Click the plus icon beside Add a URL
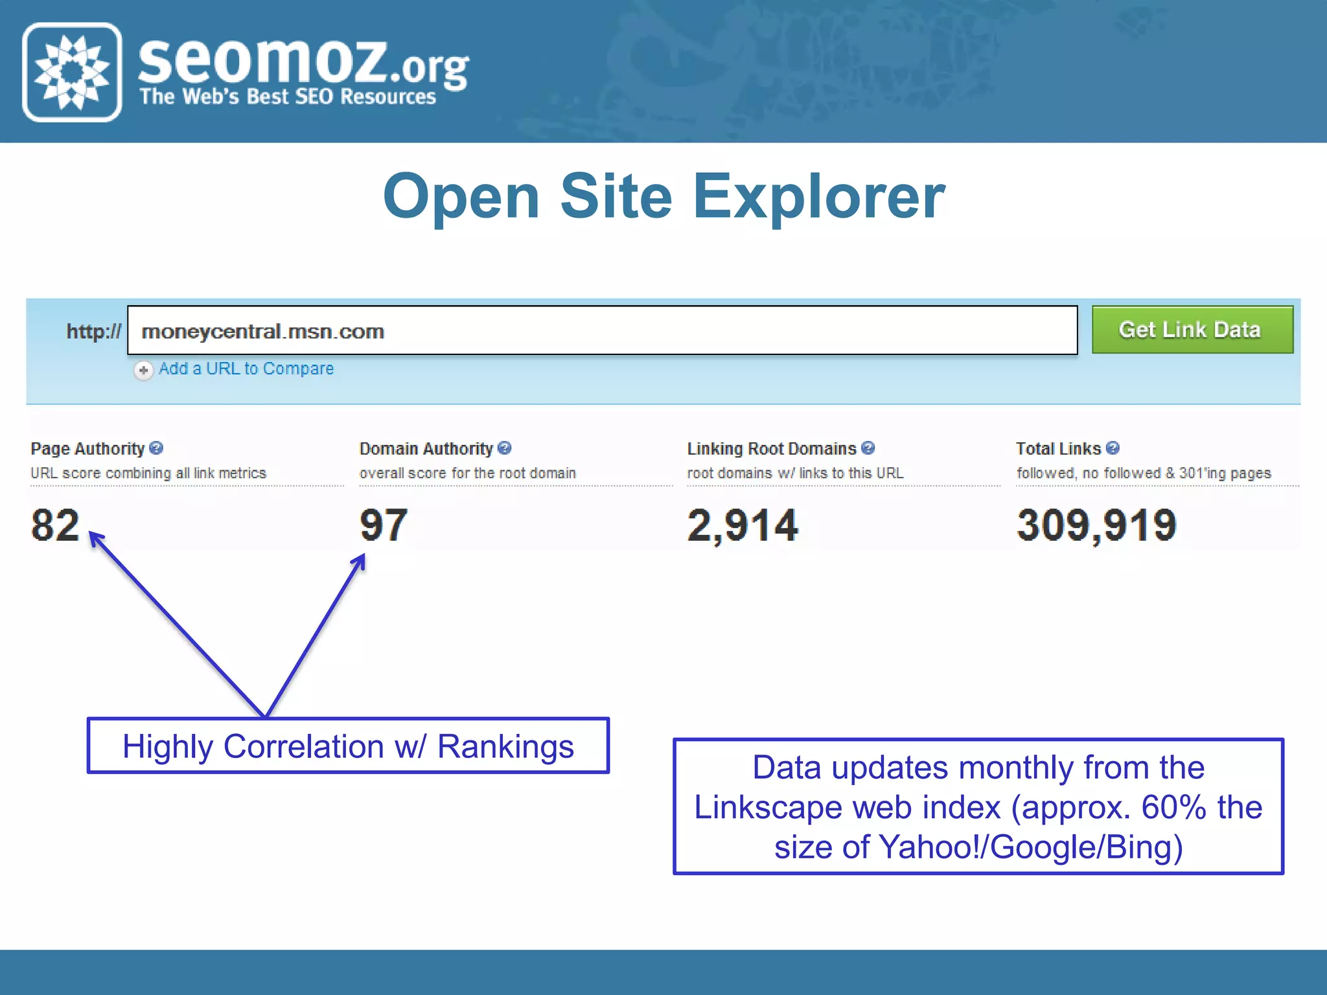Screen dimensions: 1327x995 point(143,371)
